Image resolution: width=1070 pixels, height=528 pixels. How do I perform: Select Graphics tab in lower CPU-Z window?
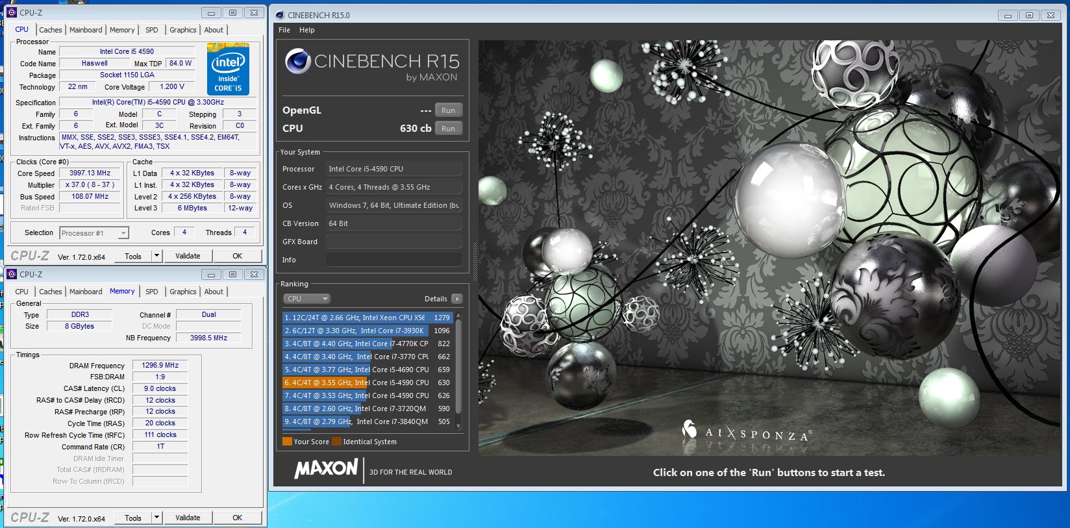tap(183, 292)
